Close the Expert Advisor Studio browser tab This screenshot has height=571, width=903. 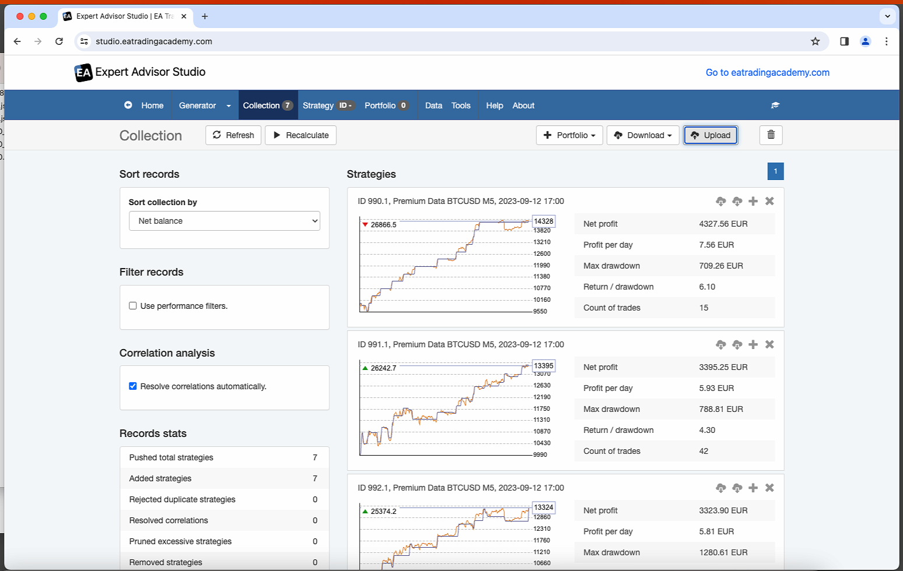184,16
